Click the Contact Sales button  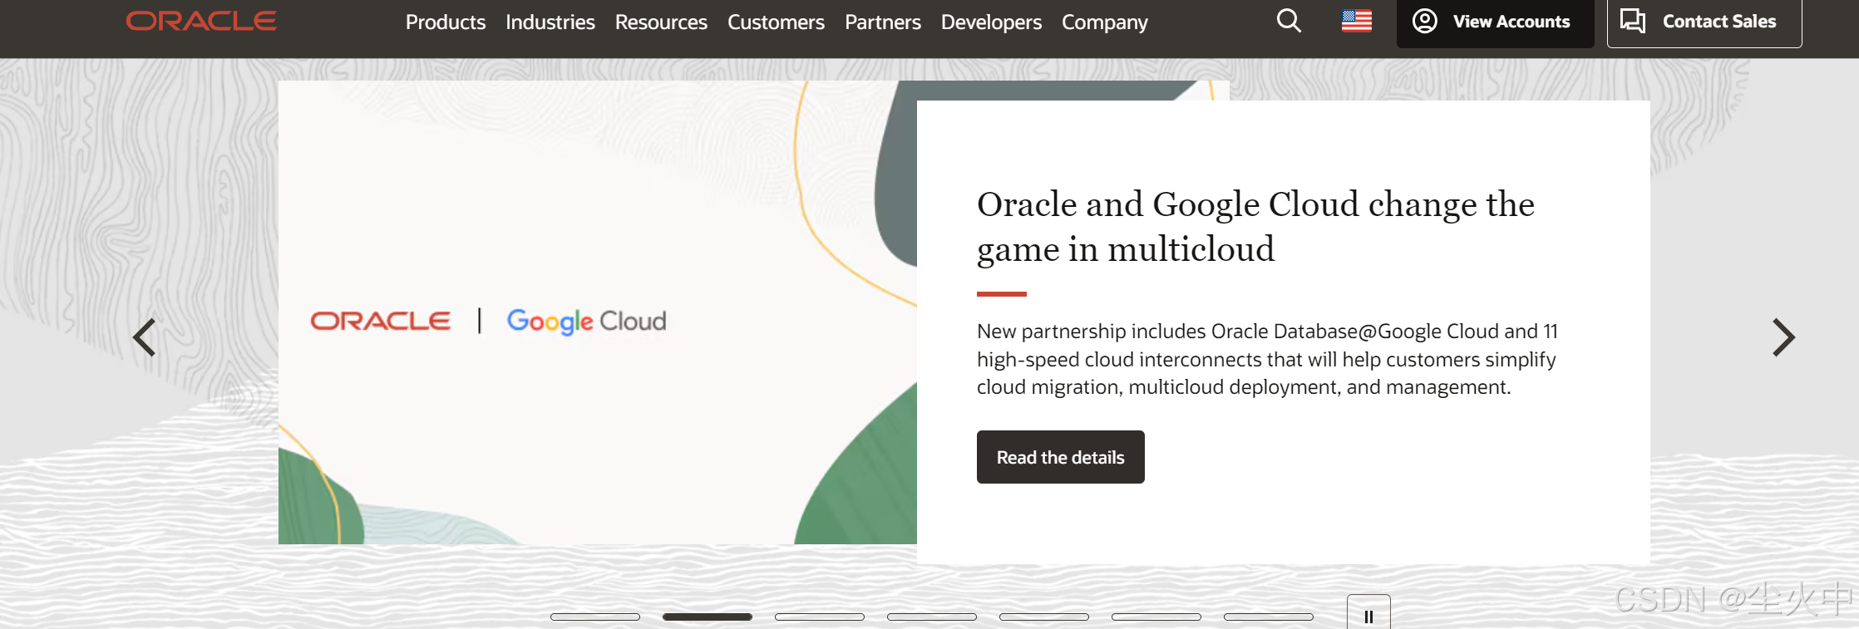pos(1704,22)
